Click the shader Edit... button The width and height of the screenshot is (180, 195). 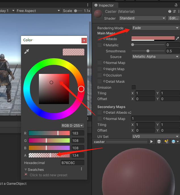pyautogui.click(x=173, y=18)
